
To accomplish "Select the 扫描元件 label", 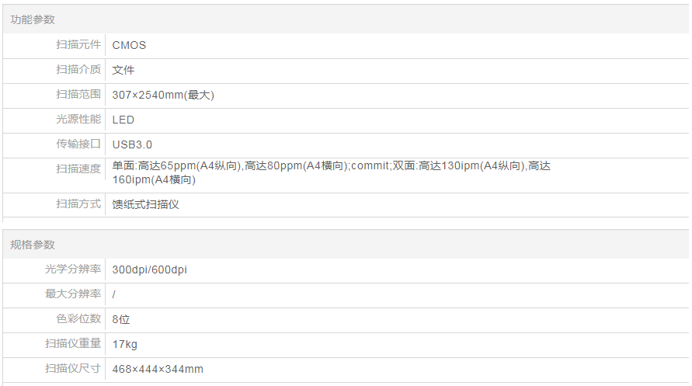I will tap(78, 44).
